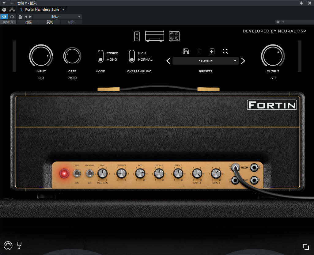Flip the amp OFF/ON power switch
The image size is (314, 255).
(x=77, y=173)
